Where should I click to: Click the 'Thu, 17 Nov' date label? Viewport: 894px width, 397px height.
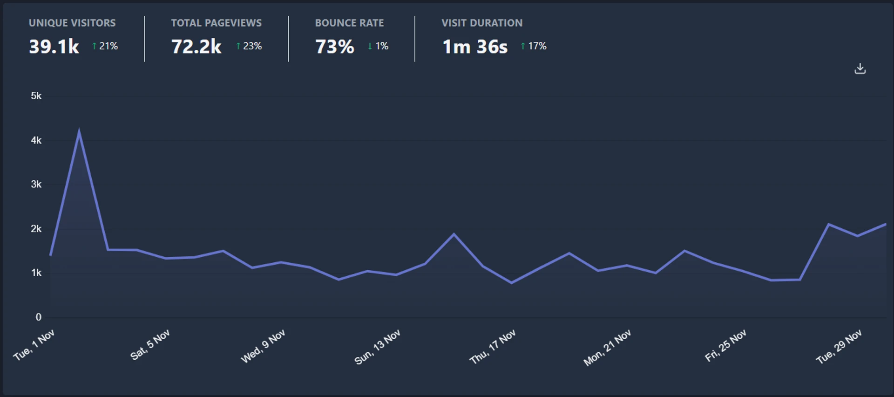(x=493, y=347)
